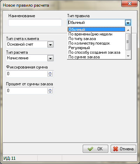Viewport: 140px width, 164px height.
Task: Increase Процент от суммы заказа with up arrow
Action: (50, 90)
